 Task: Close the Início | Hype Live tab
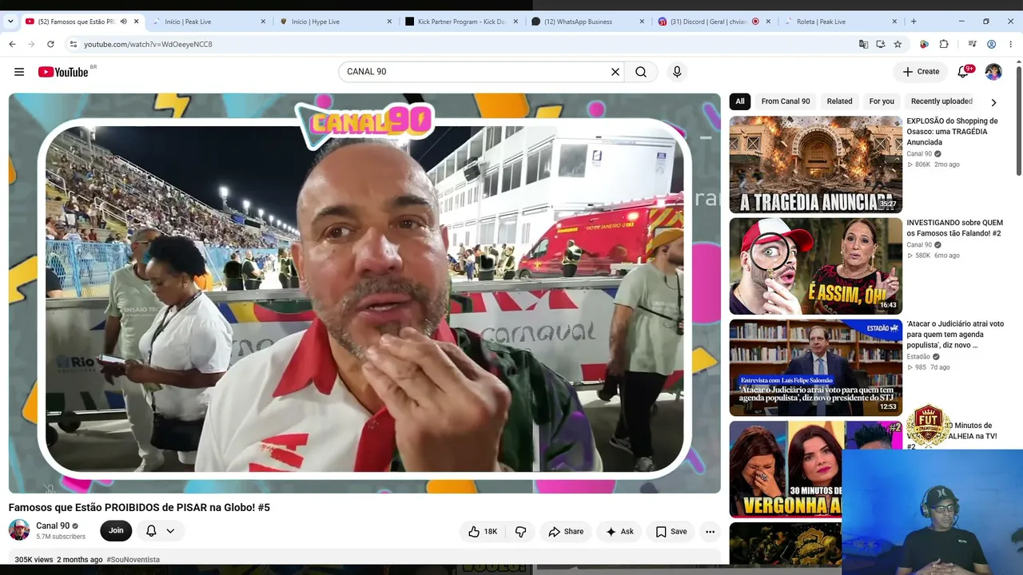coord(389,22)
